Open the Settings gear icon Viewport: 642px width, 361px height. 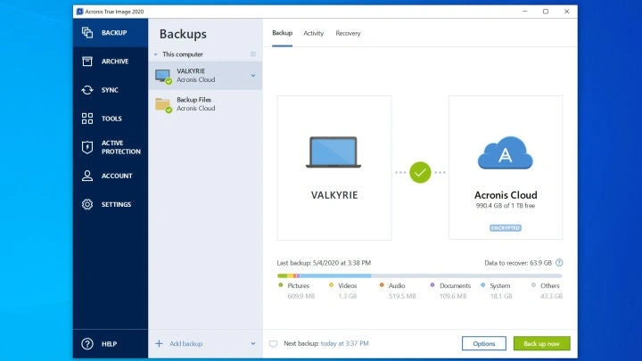click(x=87, y=204)
